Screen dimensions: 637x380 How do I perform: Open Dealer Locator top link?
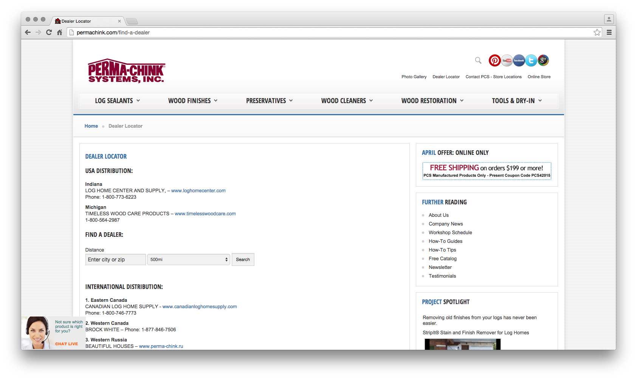coord(446,77)
